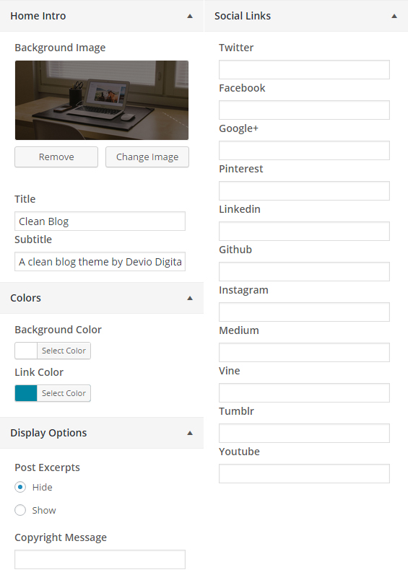This screenshot has width=408, height=580.
Task: Collapse the Home Intro section arrow
Action: [190, 16]
